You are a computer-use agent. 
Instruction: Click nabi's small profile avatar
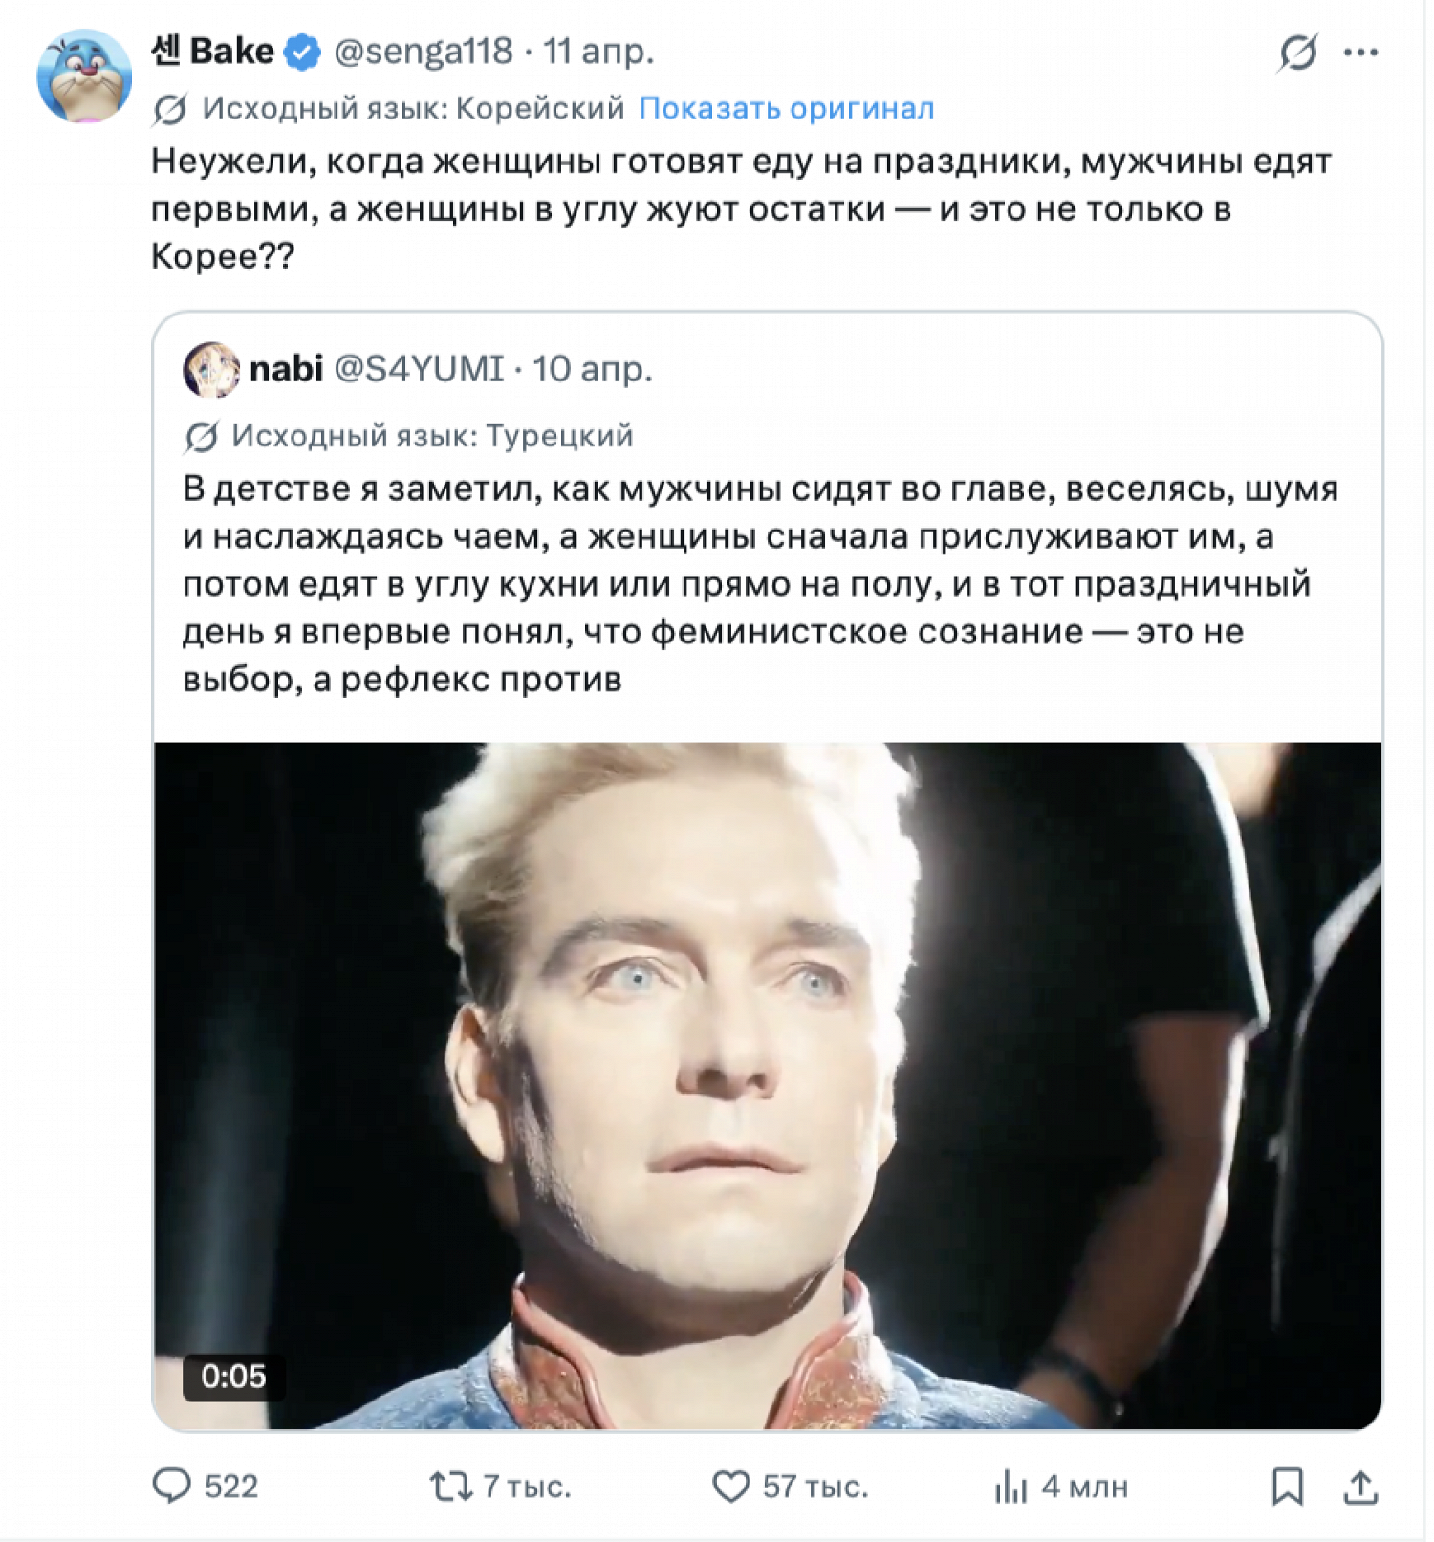click(x=210, y=369)
